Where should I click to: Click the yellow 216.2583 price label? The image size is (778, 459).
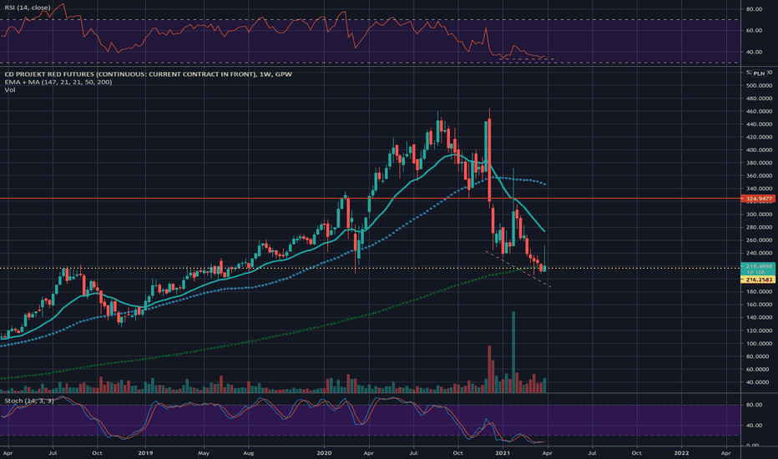tap(759, 280)
